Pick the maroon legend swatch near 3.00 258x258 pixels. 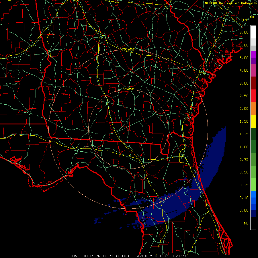253,83
